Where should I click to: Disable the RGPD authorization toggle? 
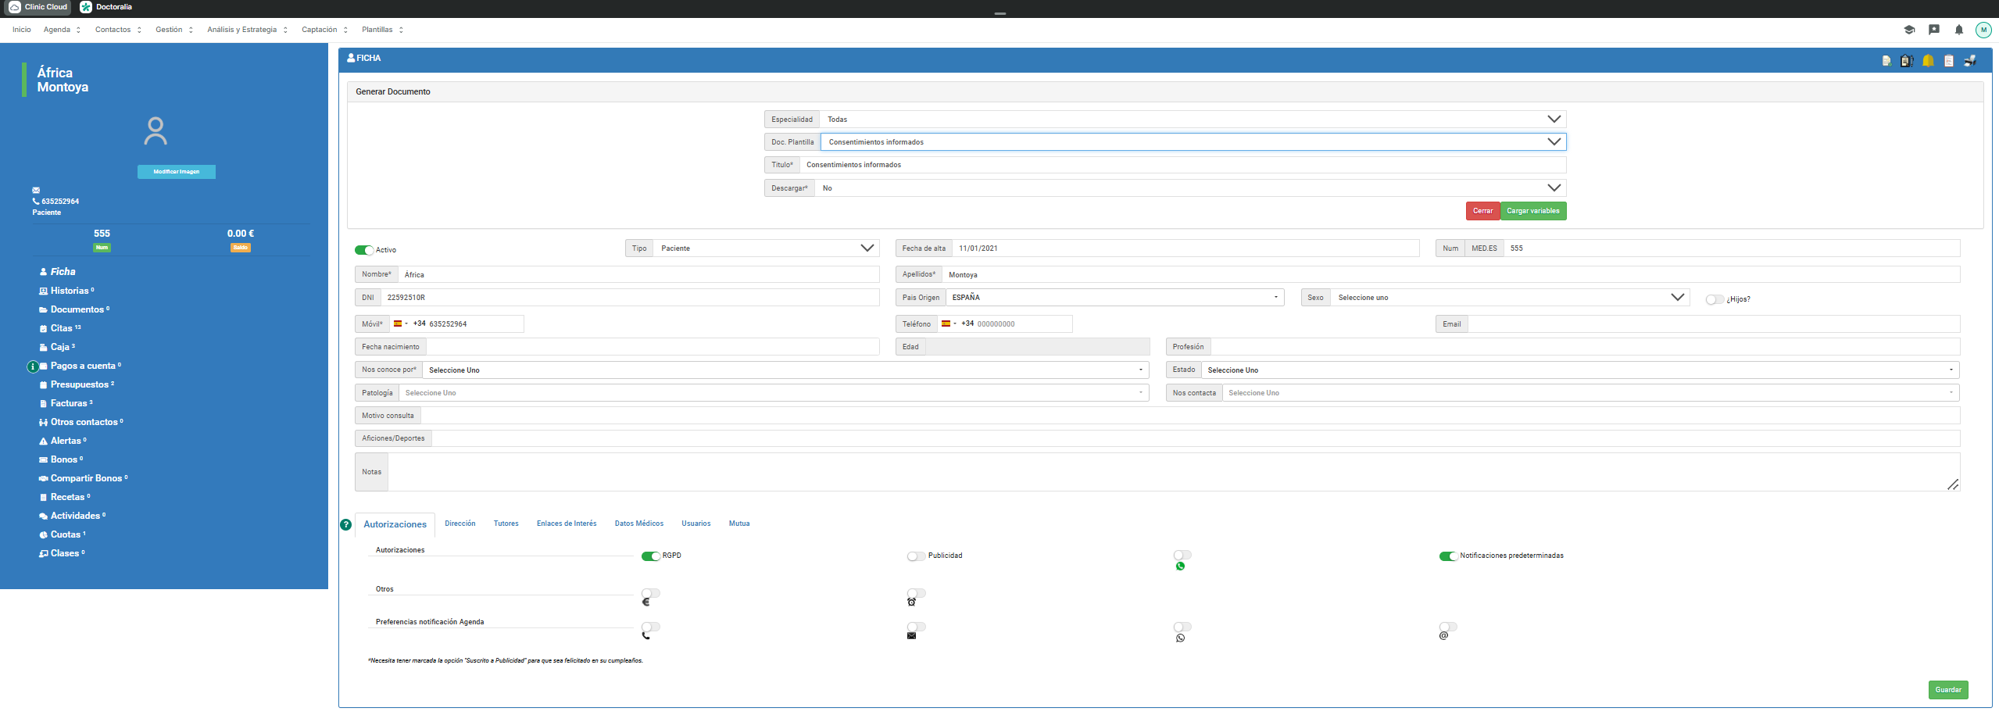(650, 556)
